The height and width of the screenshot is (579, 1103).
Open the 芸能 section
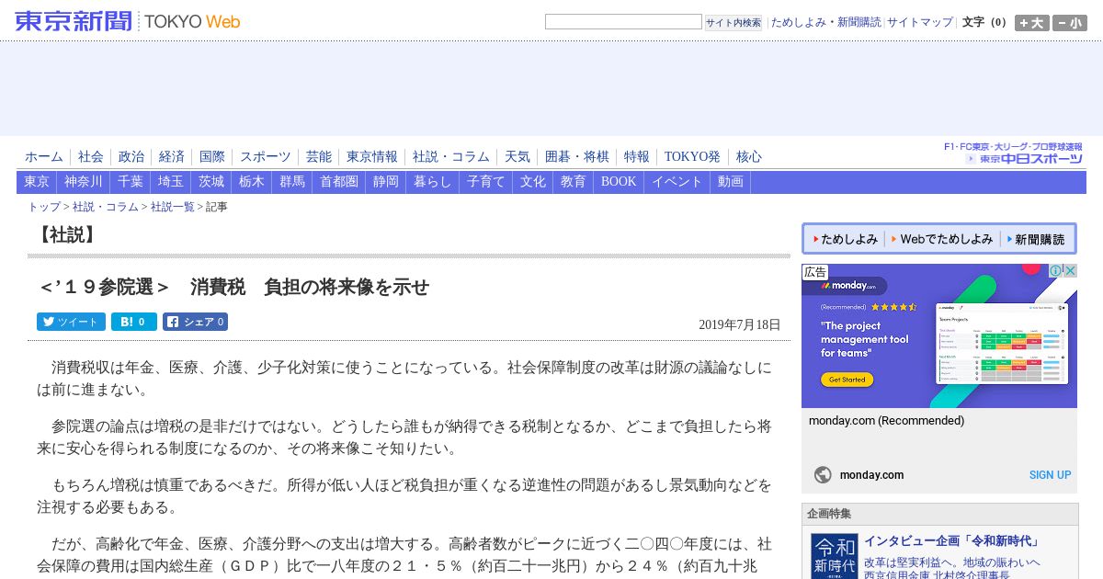(x=319, y=157)
